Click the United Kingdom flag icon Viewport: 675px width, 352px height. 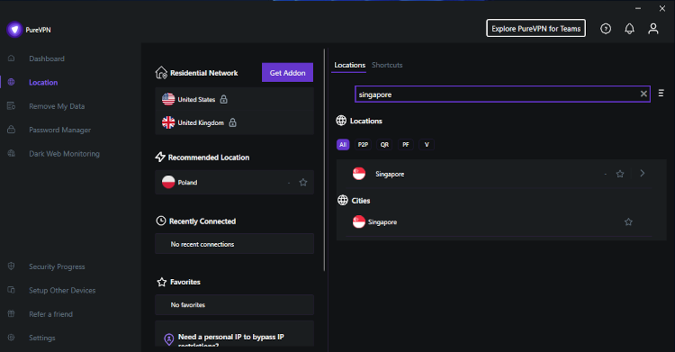(168, 122)
